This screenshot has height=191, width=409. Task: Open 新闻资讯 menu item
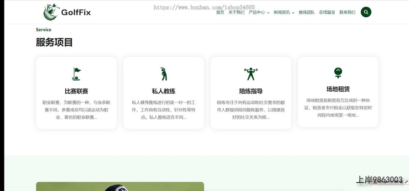click(x=282, y=12)
